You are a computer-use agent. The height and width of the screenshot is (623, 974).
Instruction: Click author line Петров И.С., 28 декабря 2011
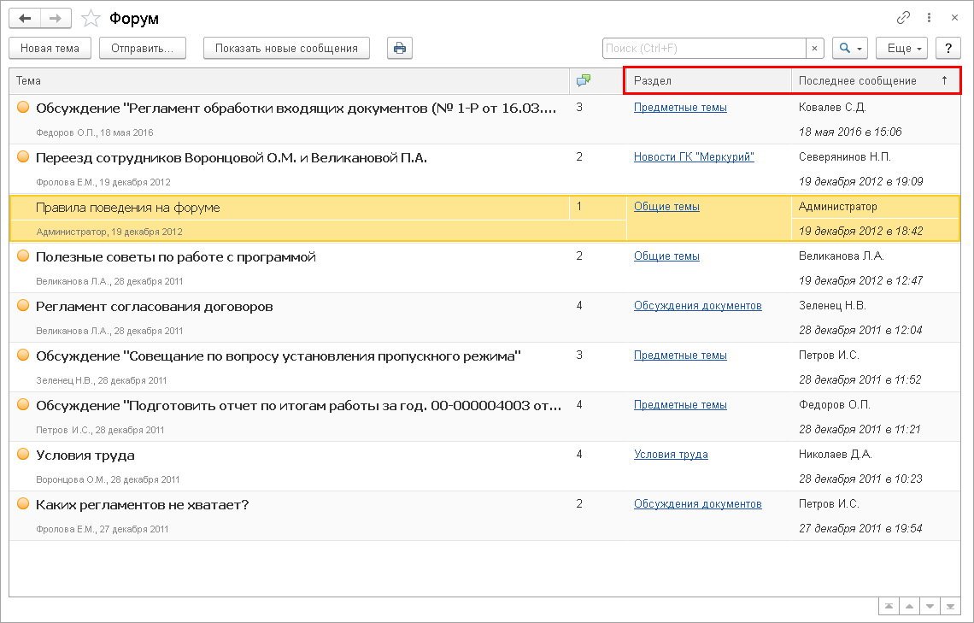click(100, 430)
